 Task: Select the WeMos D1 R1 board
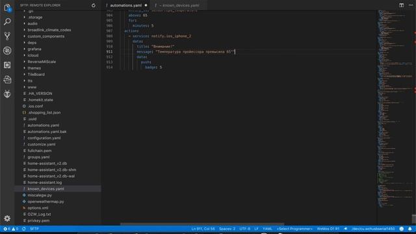click(x=328, y=229)
